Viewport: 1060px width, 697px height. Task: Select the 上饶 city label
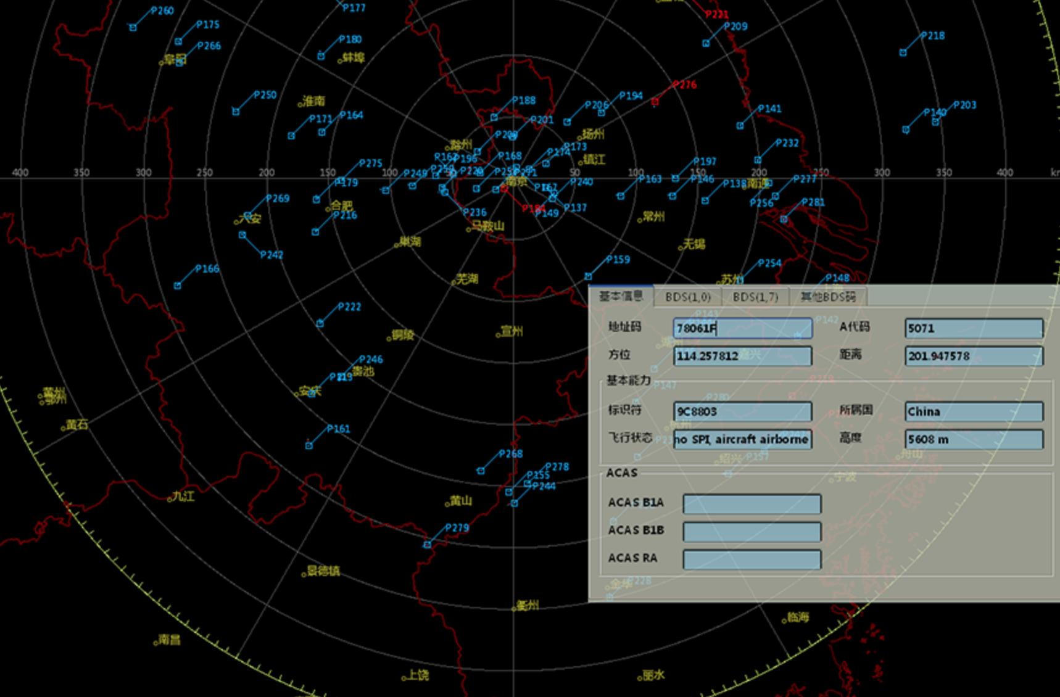point(418,675)
